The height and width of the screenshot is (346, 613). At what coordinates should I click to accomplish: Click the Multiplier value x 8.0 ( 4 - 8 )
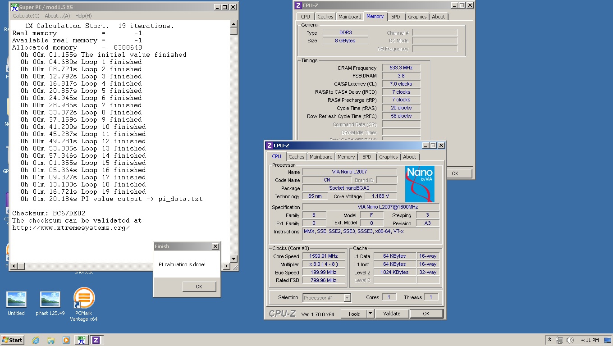pyautogui.click(x=324, y=264)
